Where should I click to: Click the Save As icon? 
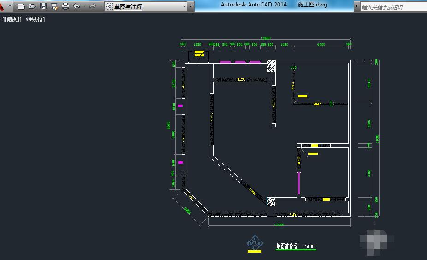point(54,6)
